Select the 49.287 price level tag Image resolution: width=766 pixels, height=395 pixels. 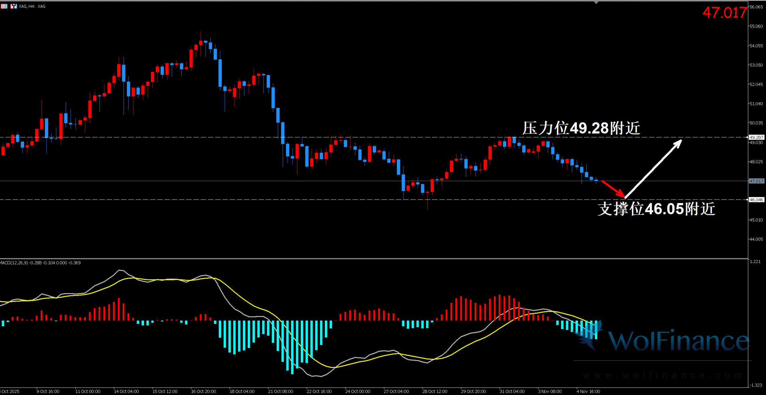coord(756,137)
